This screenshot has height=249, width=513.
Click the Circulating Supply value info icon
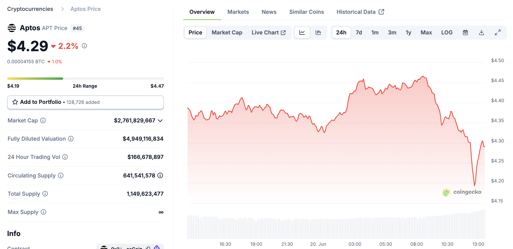(160, 175)
